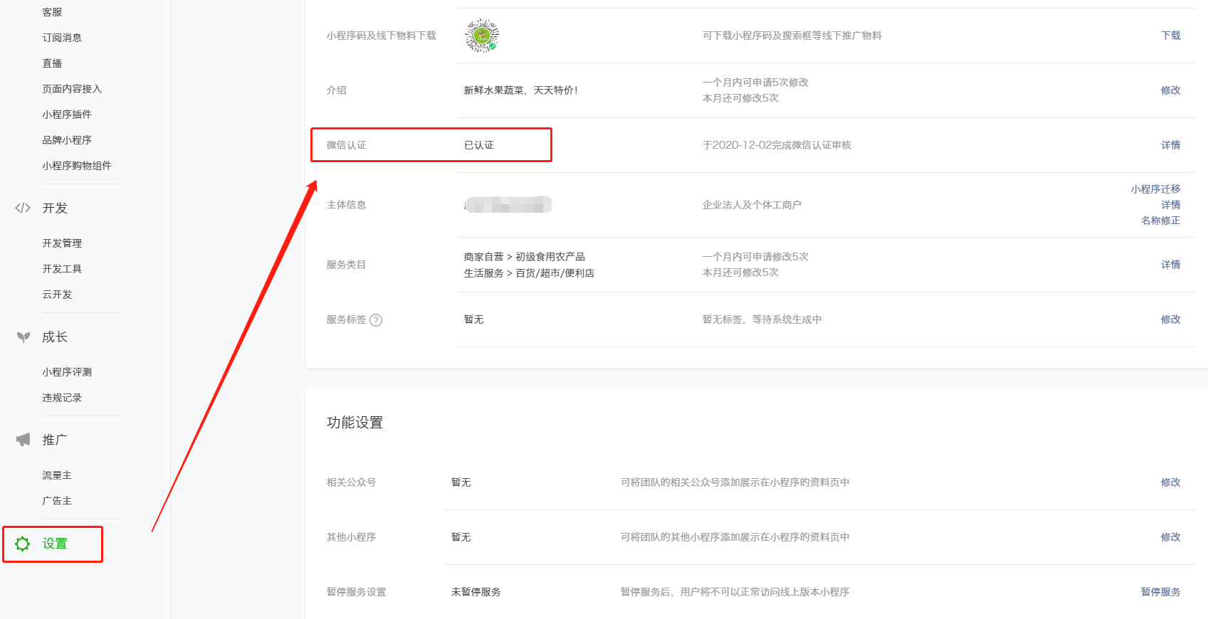
Task: Open 客服 in the sidebar
Action: (x=52, y=12)
